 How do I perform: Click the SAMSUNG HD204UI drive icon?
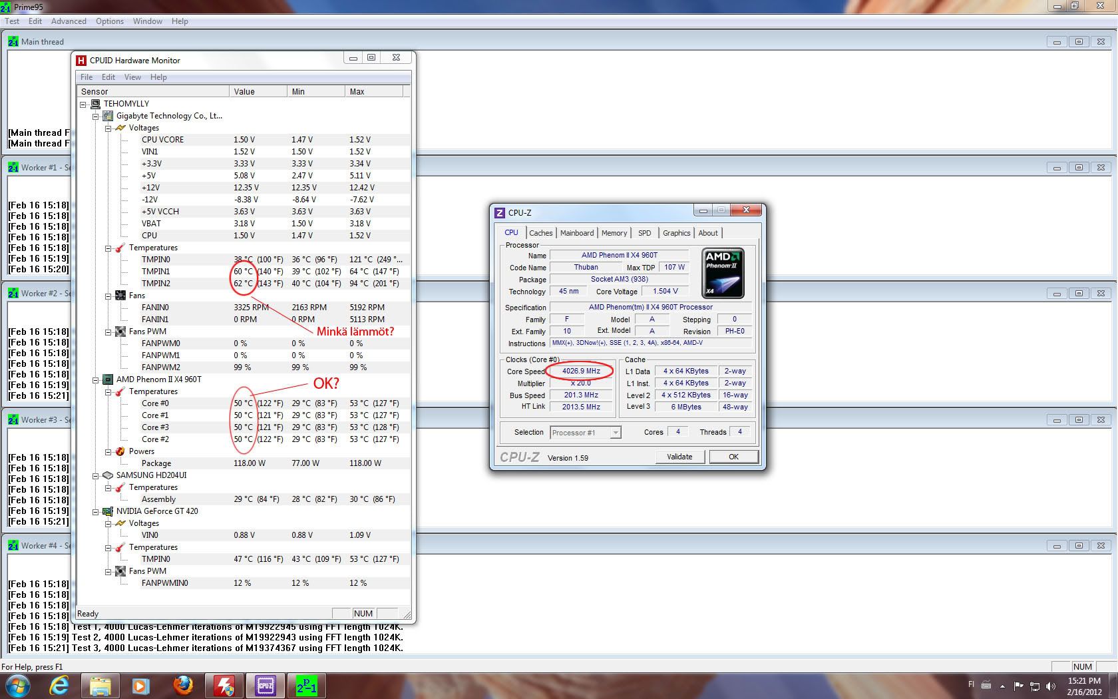108,475
